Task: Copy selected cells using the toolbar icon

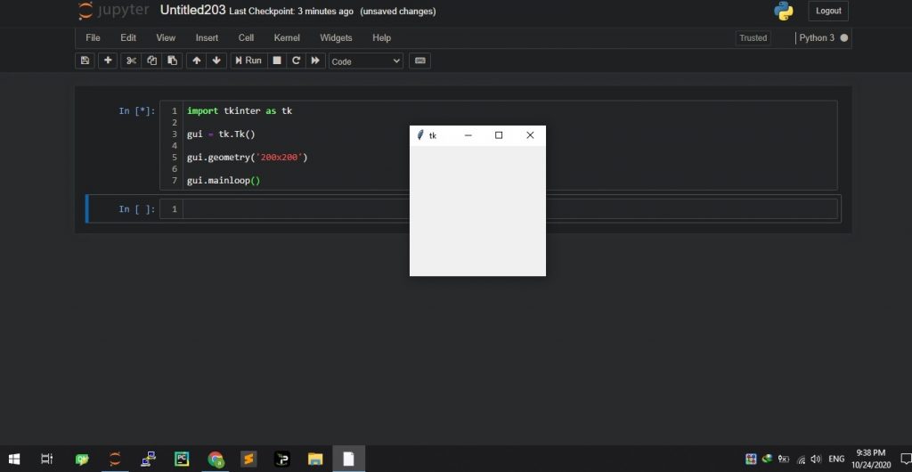Action: tap(152, 61)
